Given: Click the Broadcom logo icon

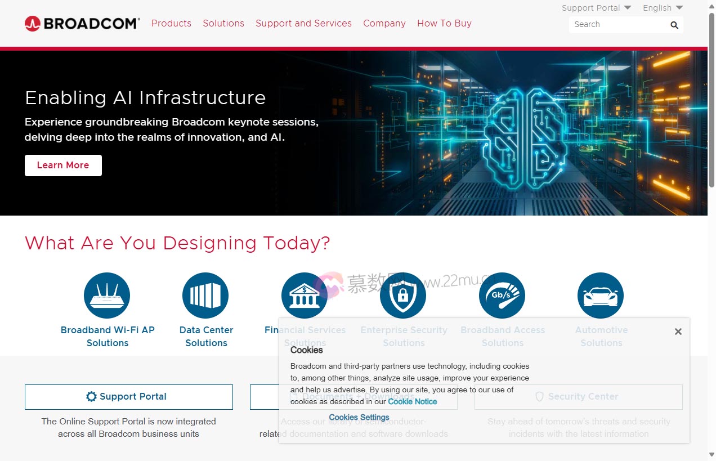Looking at the screenshot, I should tap(32, 23).
